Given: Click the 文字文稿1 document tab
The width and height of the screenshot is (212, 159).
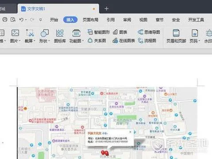Looking at the screenshot, I should 58,9.
